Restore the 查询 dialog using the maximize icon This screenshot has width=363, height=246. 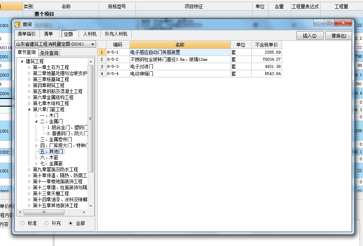(329, 23)
